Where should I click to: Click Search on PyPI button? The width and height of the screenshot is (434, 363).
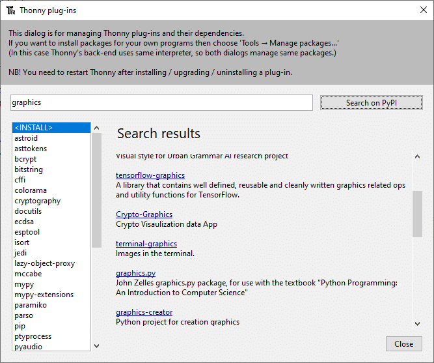pyautogui.click(x=372, y=103)
